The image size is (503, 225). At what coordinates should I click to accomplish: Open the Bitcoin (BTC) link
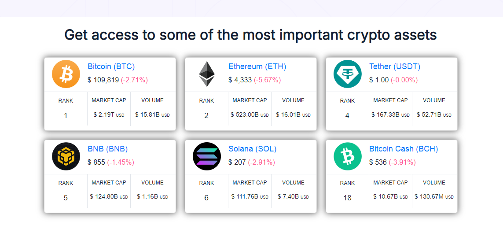tap(111, 66)
